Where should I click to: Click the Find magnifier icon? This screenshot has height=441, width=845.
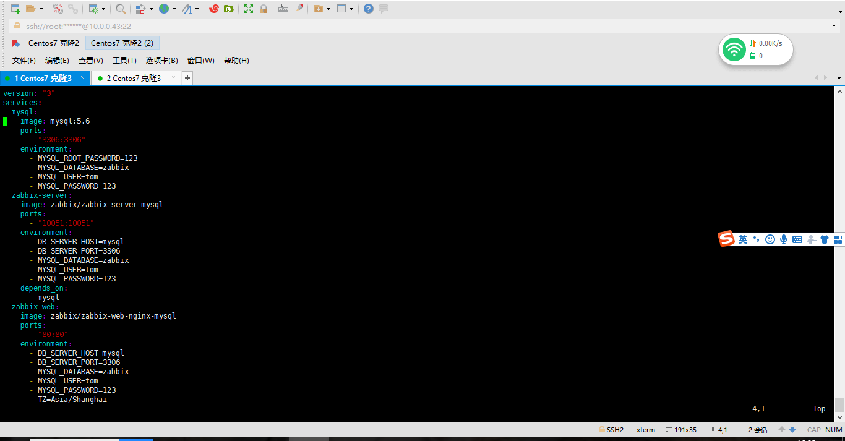point(121,9)
